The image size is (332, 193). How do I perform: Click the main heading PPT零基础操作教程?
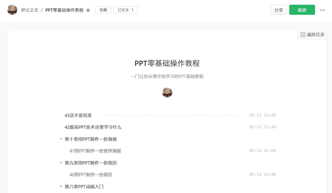[x=167, y=63]
